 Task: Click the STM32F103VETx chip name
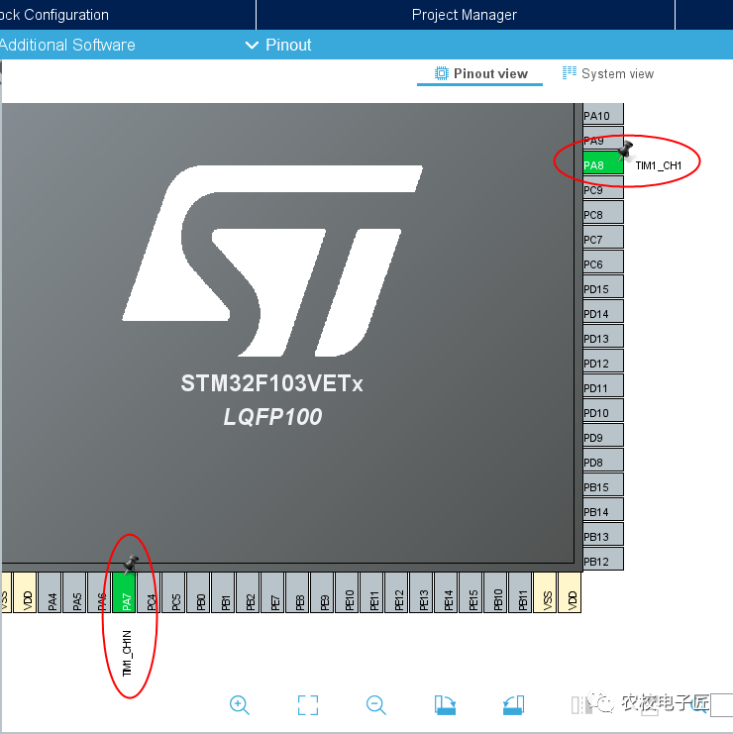[x=272, y=383]
